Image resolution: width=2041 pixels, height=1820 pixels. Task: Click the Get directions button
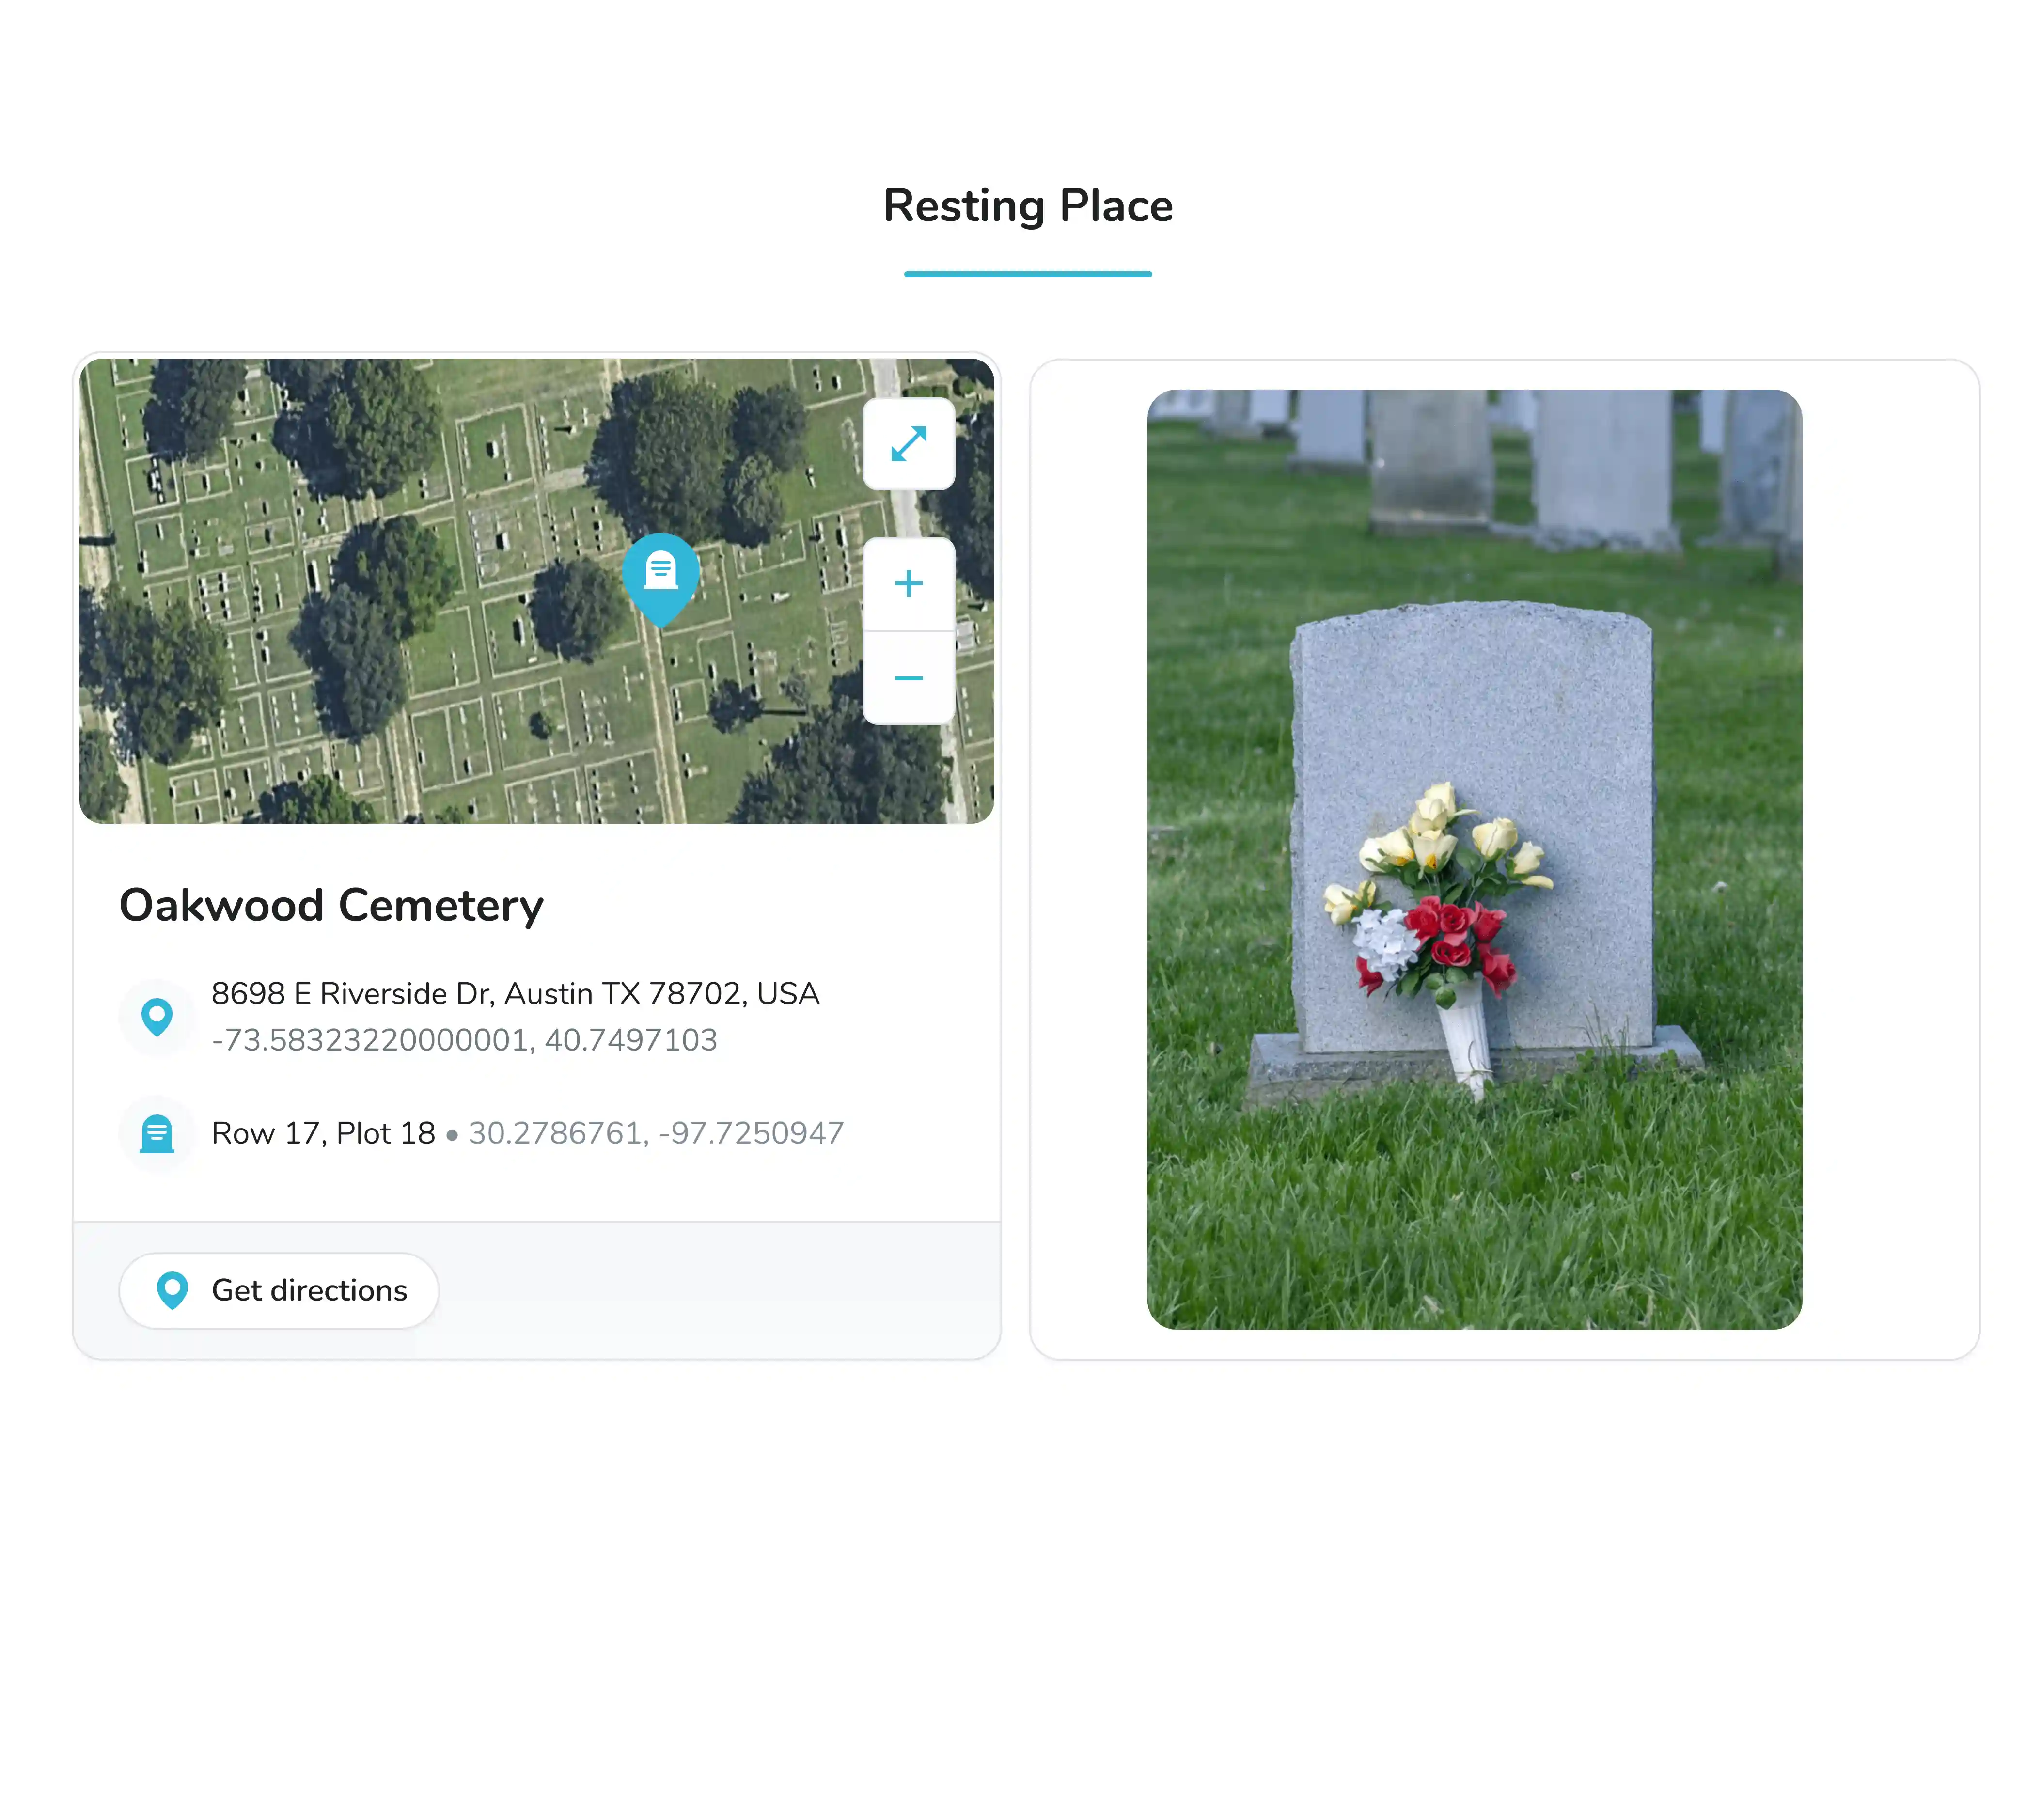coord(278,1291)
